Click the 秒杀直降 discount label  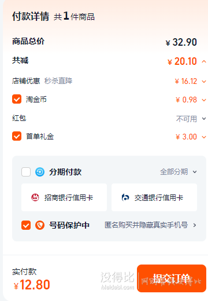[58, 80]
